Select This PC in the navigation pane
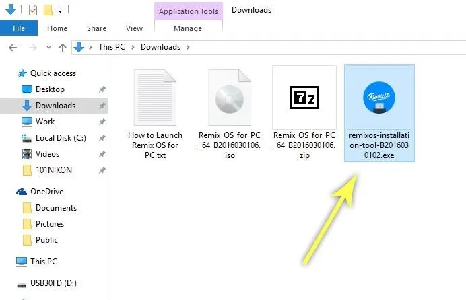The height and width of the screenshot is (300, 466). coord(43,261)
